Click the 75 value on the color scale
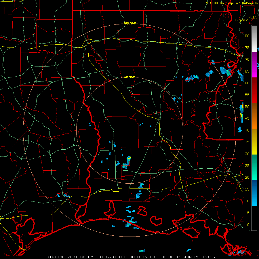This screenshot has height=259, width=259. click(x=247, y=48)
